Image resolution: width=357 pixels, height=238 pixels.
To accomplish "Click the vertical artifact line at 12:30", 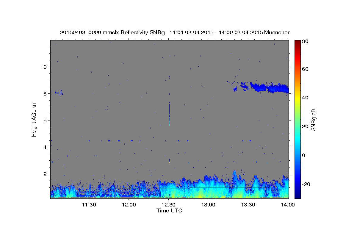I will click(169, 115).
